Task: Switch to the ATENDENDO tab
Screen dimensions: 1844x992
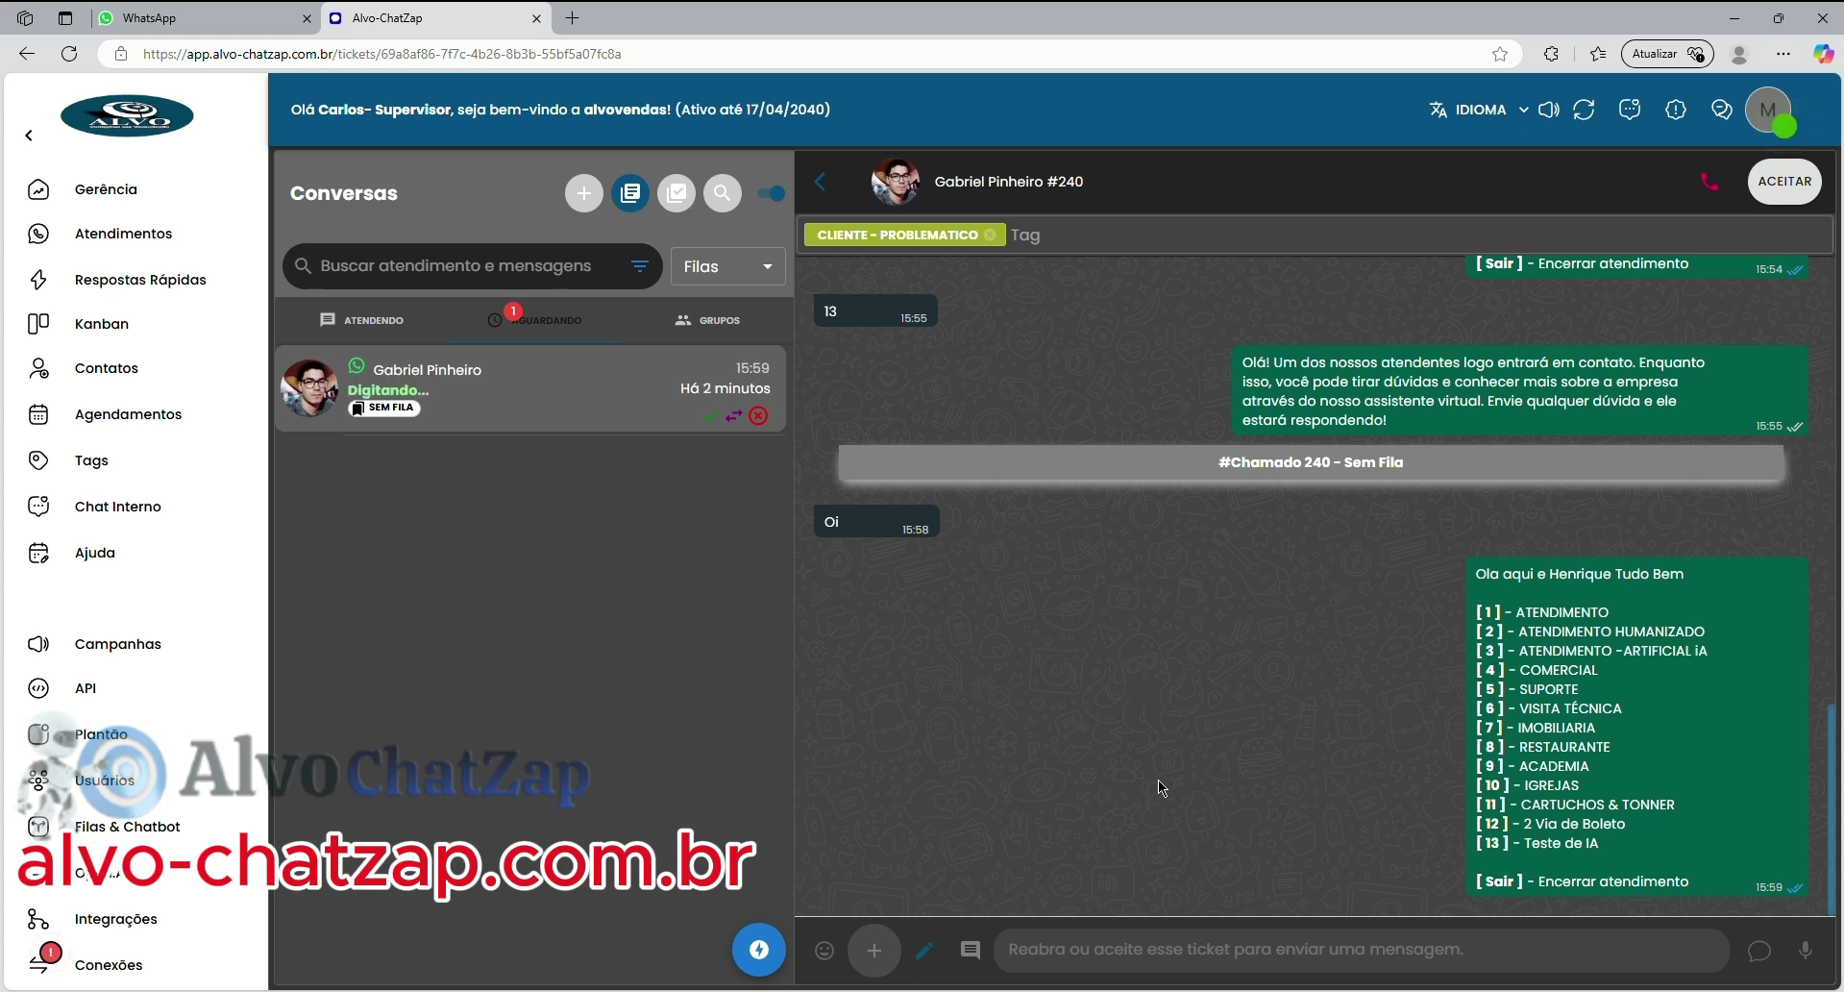Action: pyautogui.click(x=361, y=320)
